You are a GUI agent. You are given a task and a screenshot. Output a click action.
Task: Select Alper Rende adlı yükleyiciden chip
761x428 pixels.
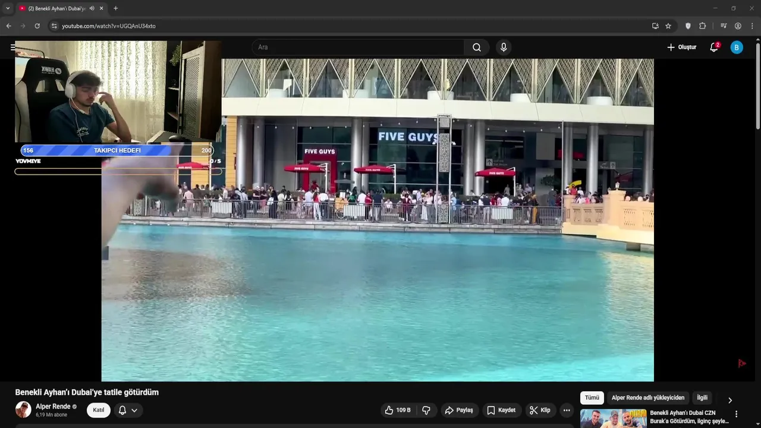tap(648, 398)
